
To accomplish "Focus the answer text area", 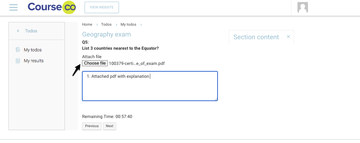I will (x=150, y=87).
